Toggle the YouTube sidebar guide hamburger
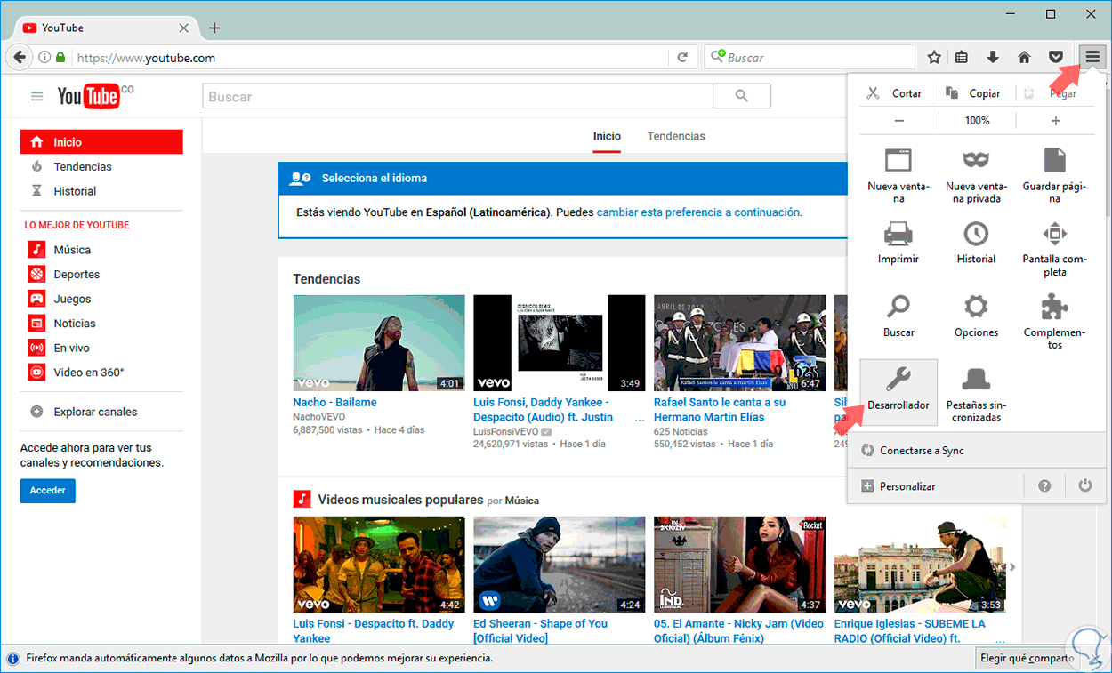 coord(37,97)
